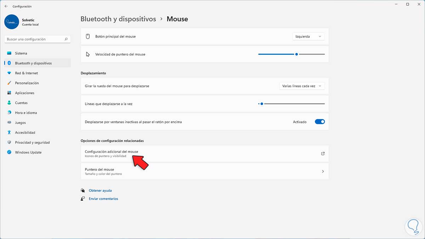This screenshot has width=425, height=239.
Task: Click the back arrow in title bar
Action: [6, 6]
